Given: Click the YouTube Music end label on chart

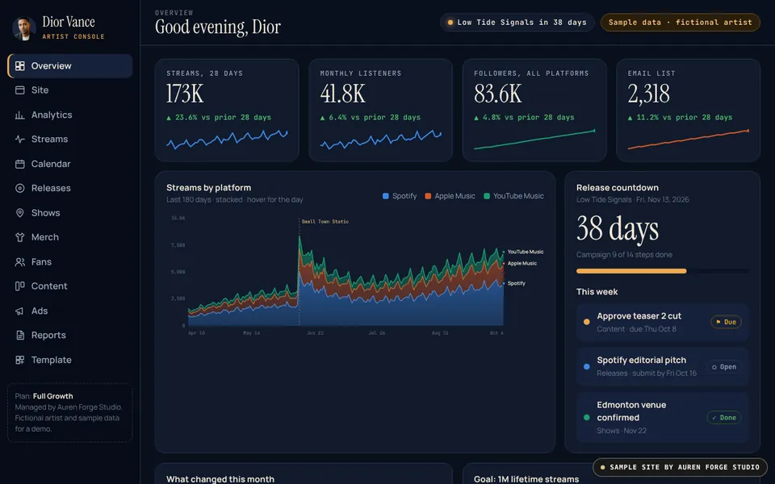Looking at the screenshot, I should (525, 252).
